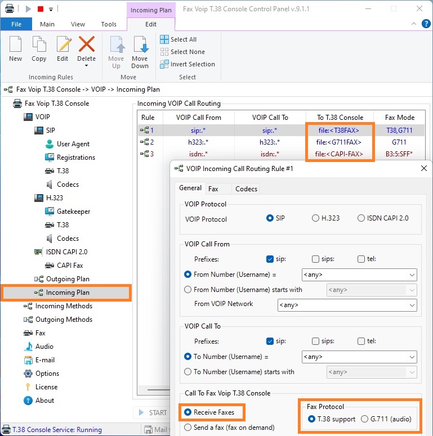Open From VOIP Network dropdown
Screen dimensions: 433x436
(x=412, y=305)
